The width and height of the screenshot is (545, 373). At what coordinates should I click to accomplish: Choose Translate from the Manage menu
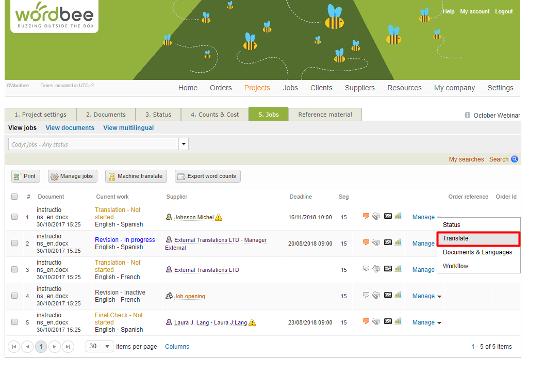click(478, 239)
